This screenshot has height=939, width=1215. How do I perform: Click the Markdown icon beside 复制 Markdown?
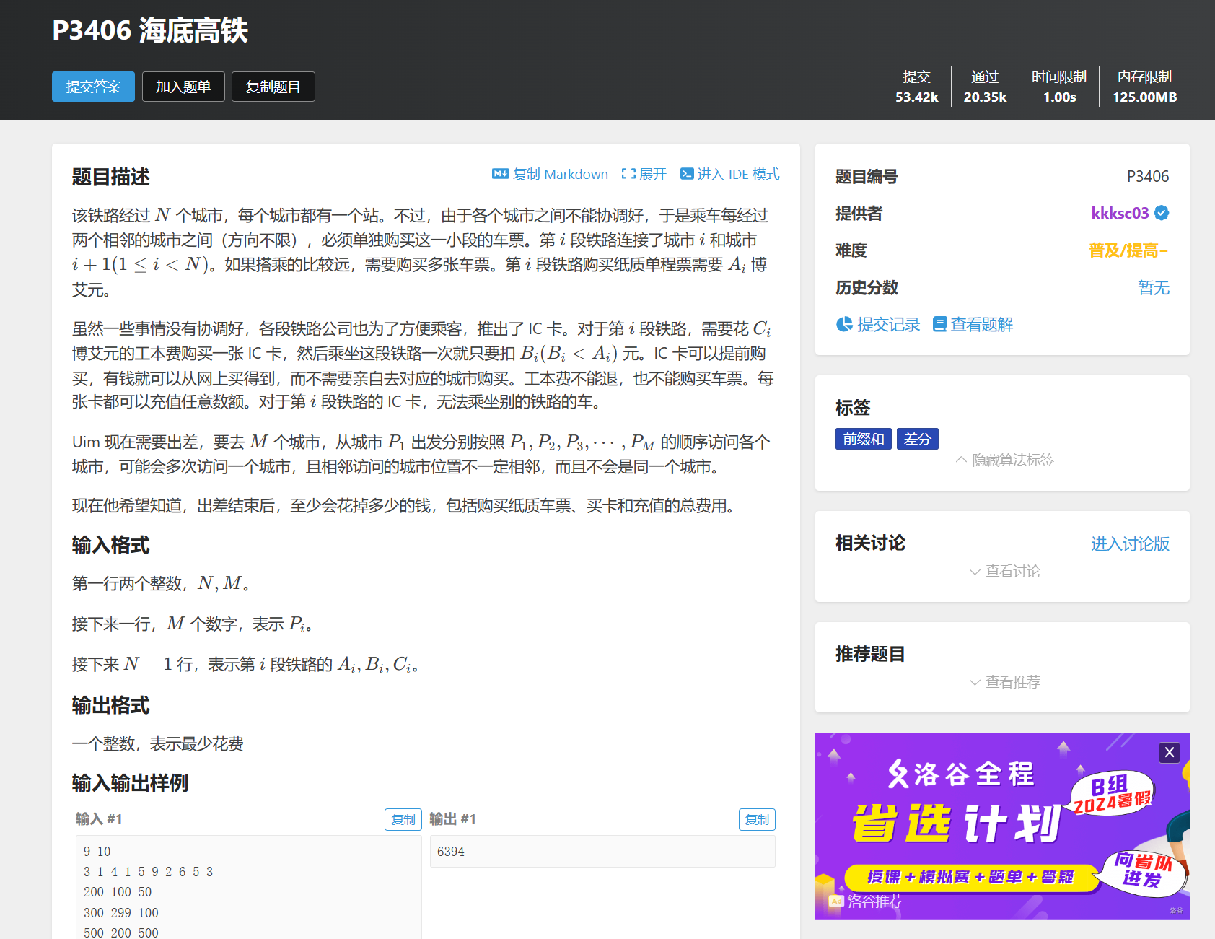tap(500, 174)
